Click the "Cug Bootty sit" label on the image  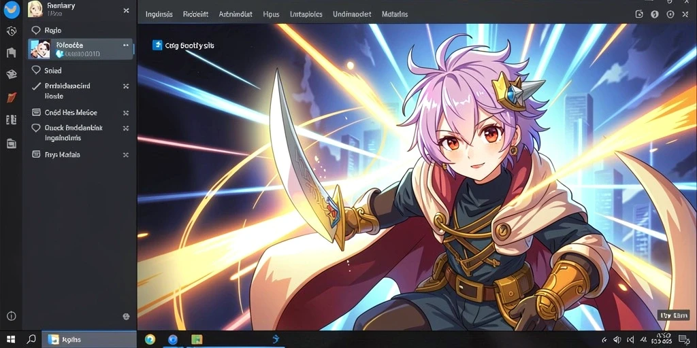coord(189,46)
